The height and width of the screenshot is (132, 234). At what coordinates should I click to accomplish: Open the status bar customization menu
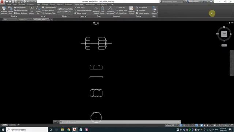tap(232, 125)
